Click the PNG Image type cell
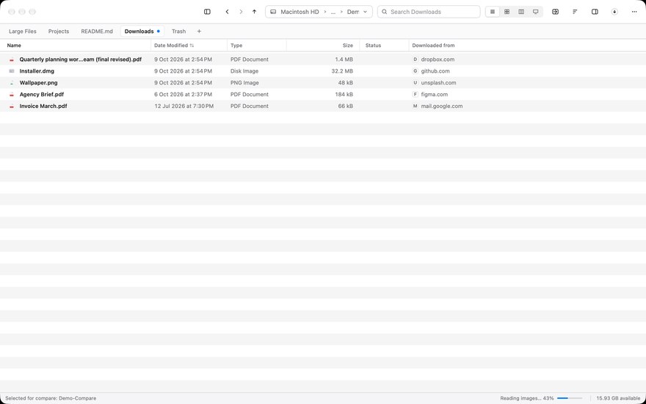The width and height of the screenshot is (646, 404). point(244,82)
